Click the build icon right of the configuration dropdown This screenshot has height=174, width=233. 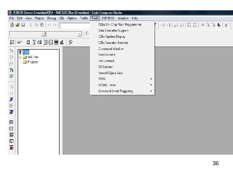[x=87, y=34]
